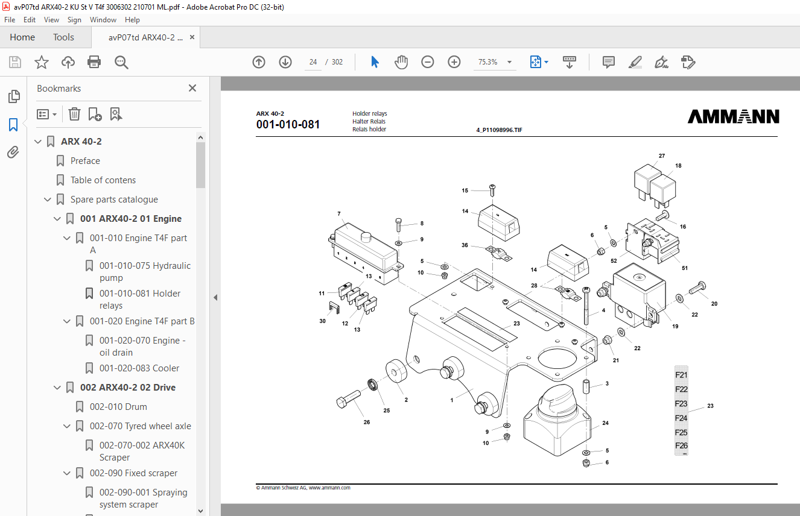Close the Bookmarks panel

click(x=192, y=88)
